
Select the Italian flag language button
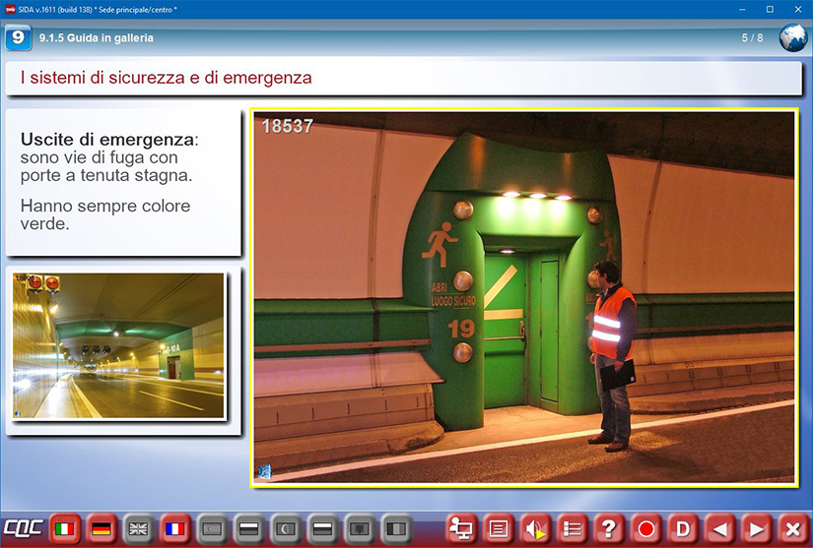65,528
